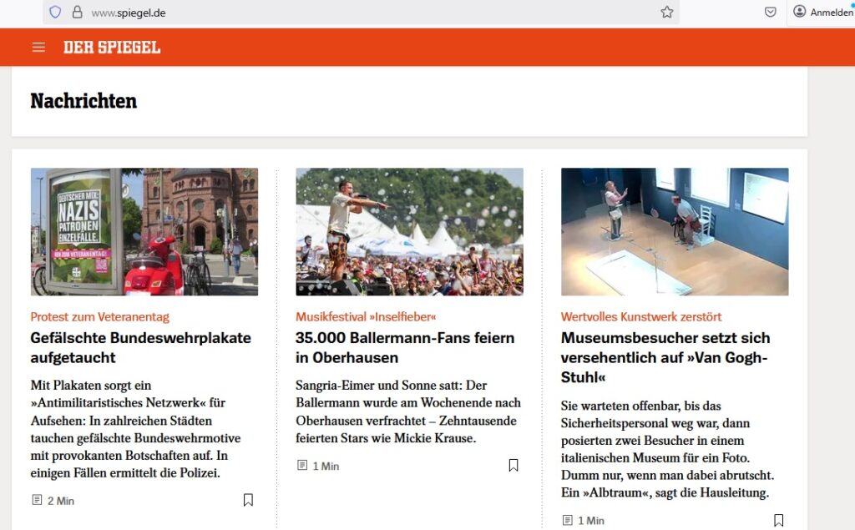Click the museum surveillance camera image
855x530 pixels.
(675, 232)
